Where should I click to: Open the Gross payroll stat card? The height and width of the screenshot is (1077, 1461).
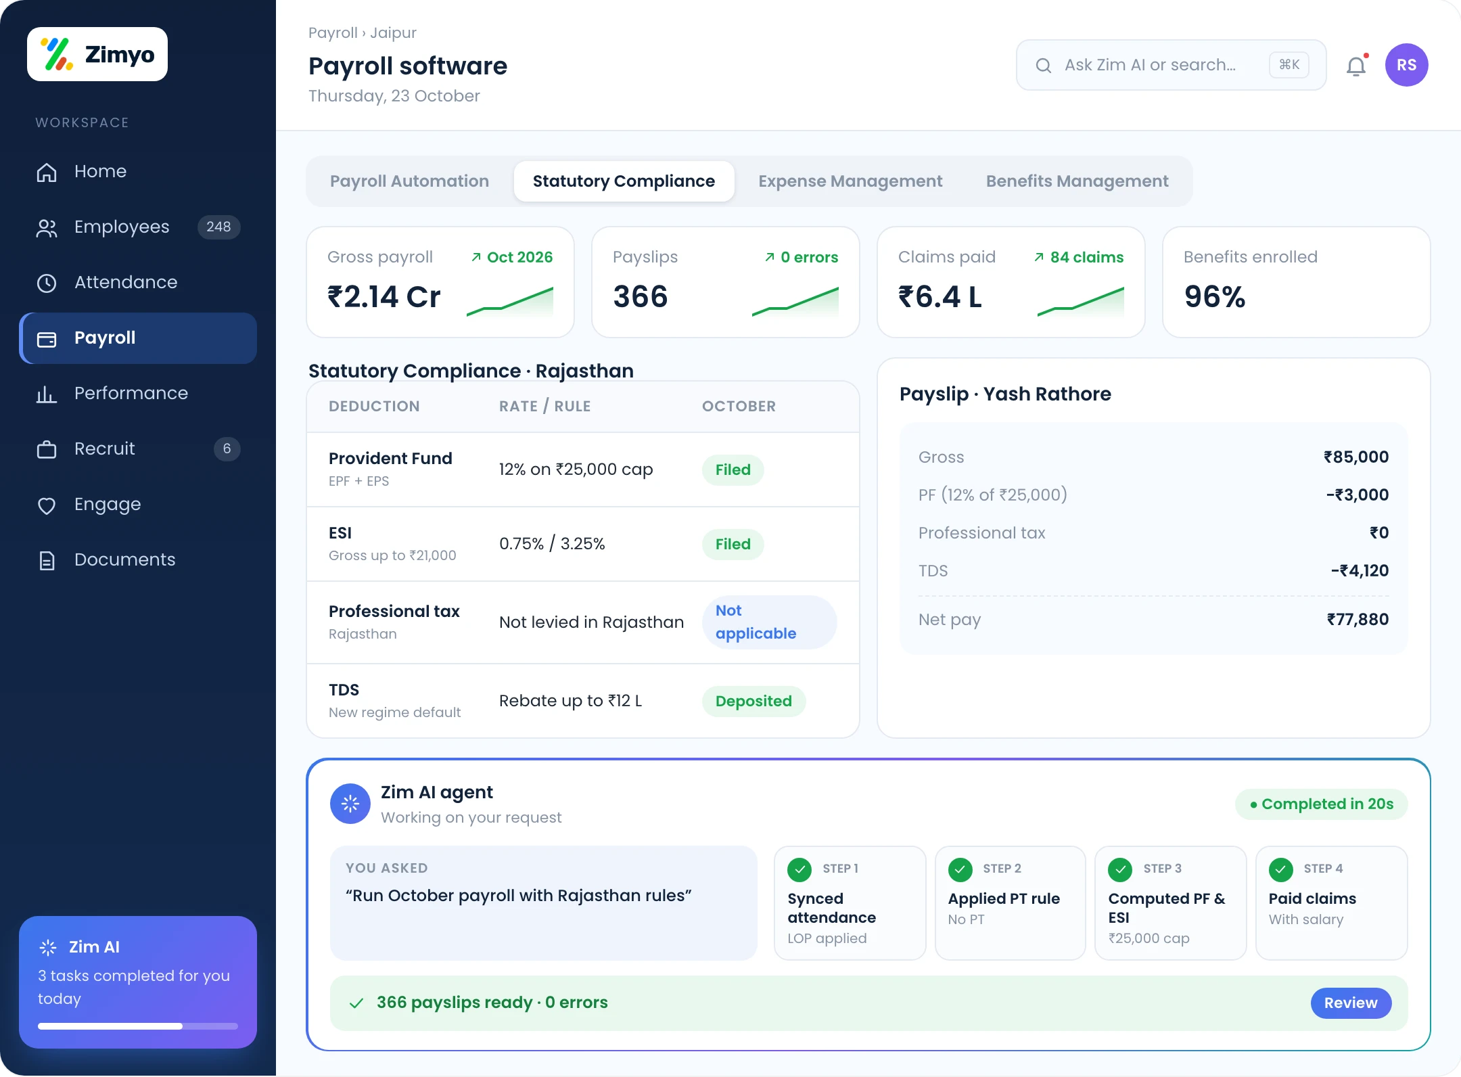point(440,282)
